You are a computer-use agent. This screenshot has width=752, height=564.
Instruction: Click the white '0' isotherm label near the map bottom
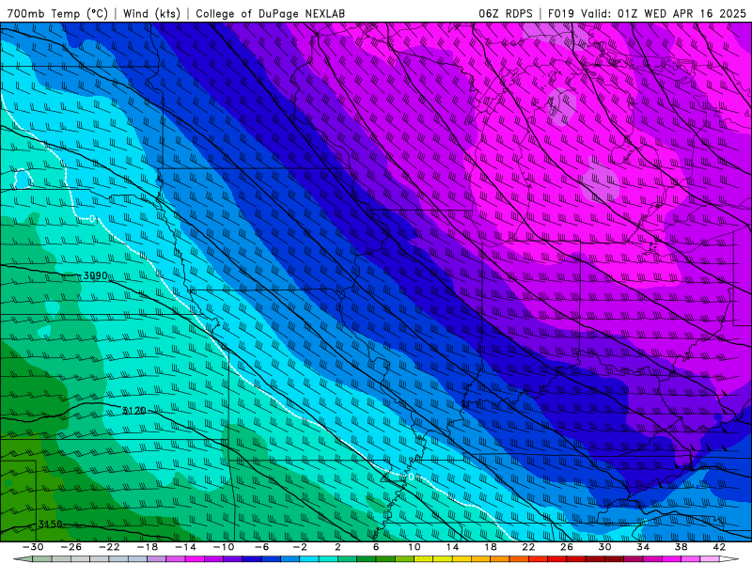pyautogui.click(x=411, y=477)
